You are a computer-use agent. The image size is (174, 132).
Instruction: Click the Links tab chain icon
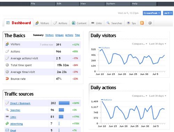pos(93,23)
